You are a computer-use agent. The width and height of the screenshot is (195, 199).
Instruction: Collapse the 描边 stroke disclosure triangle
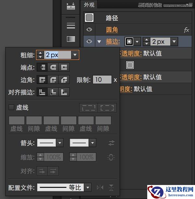[99, 41]
